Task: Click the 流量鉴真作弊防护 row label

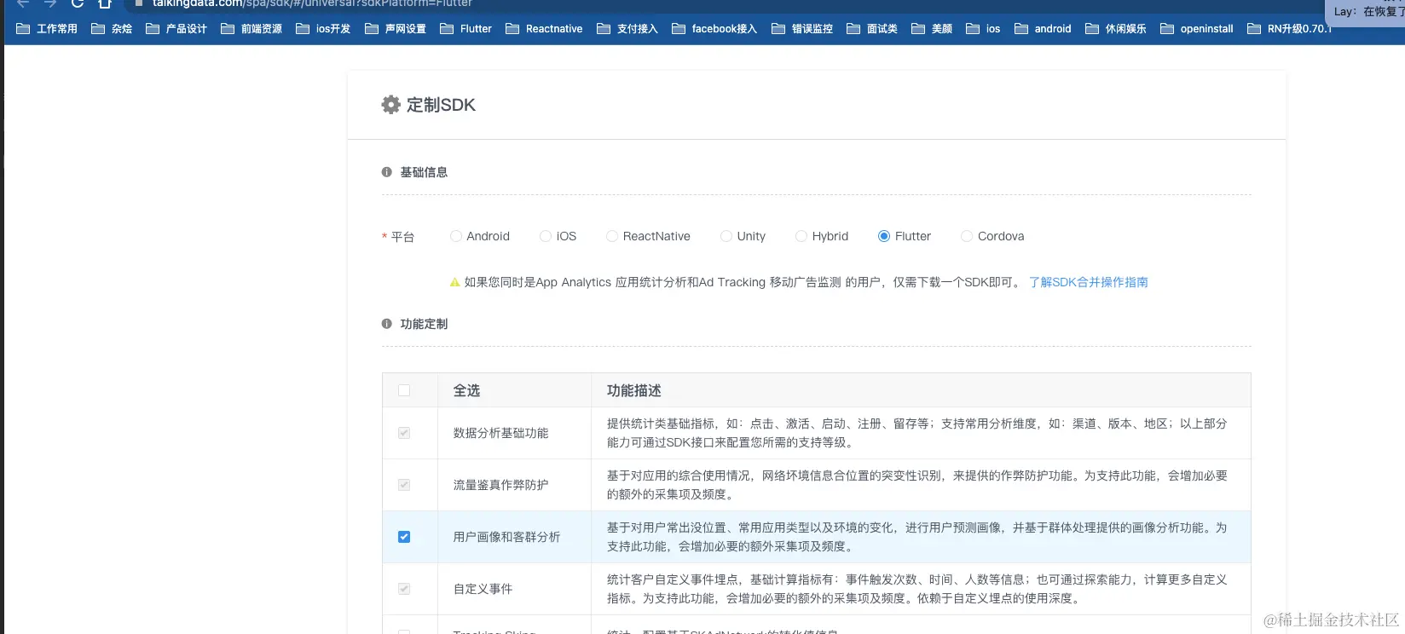Action: 500,485
